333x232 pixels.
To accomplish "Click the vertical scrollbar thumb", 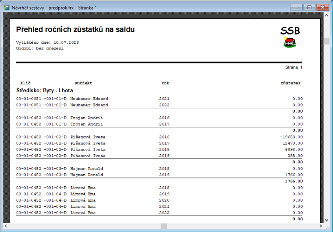I will 327,42.
